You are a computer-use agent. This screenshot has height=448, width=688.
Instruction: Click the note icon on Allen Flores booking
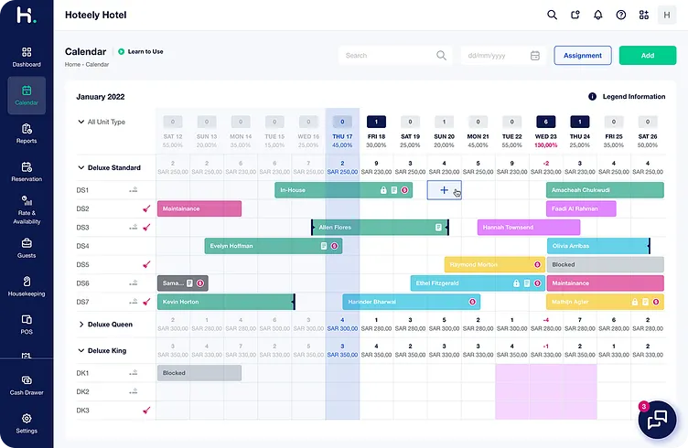coord(438,227)
